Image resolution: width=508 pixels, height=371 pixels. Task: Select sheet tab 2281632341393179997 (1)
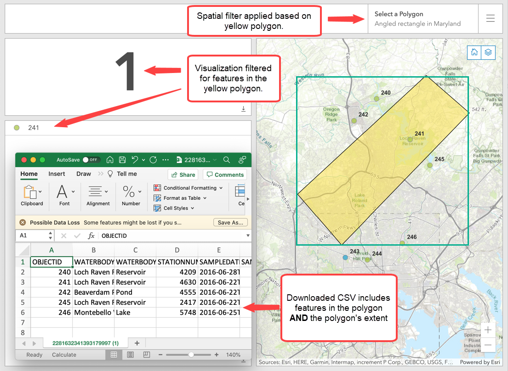coord(86,343)
